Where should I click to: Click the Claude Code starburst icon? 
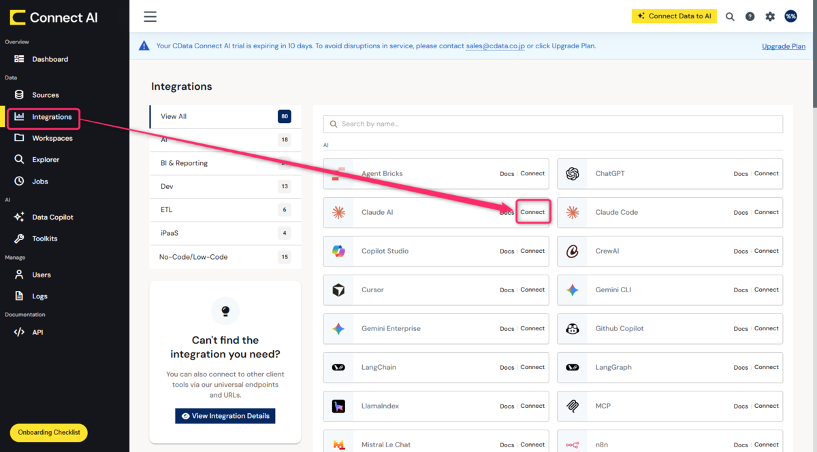(x=573, y=213)
